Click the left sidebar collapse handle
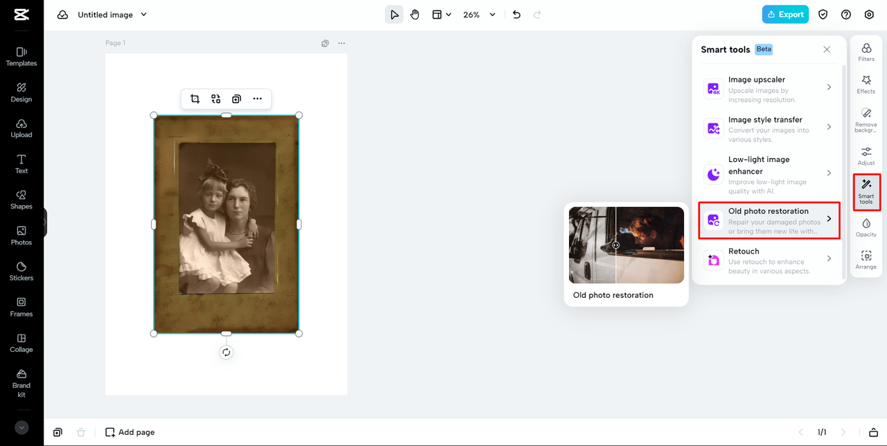The image size is (887, 446). [x=45, y=223]
